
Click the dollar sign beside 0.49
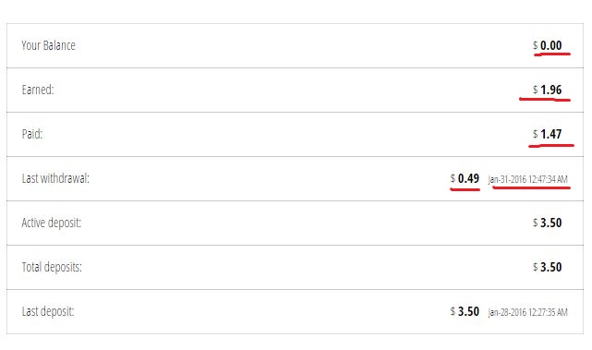[453, 178]
